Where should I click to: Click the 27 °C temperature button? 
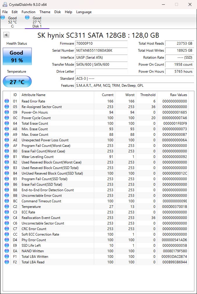tap(17, 81)
